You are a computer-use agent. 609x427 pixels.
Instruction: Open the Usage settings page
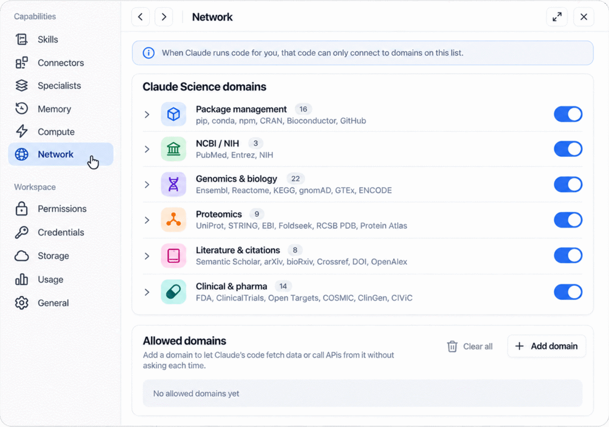point(61,279)
